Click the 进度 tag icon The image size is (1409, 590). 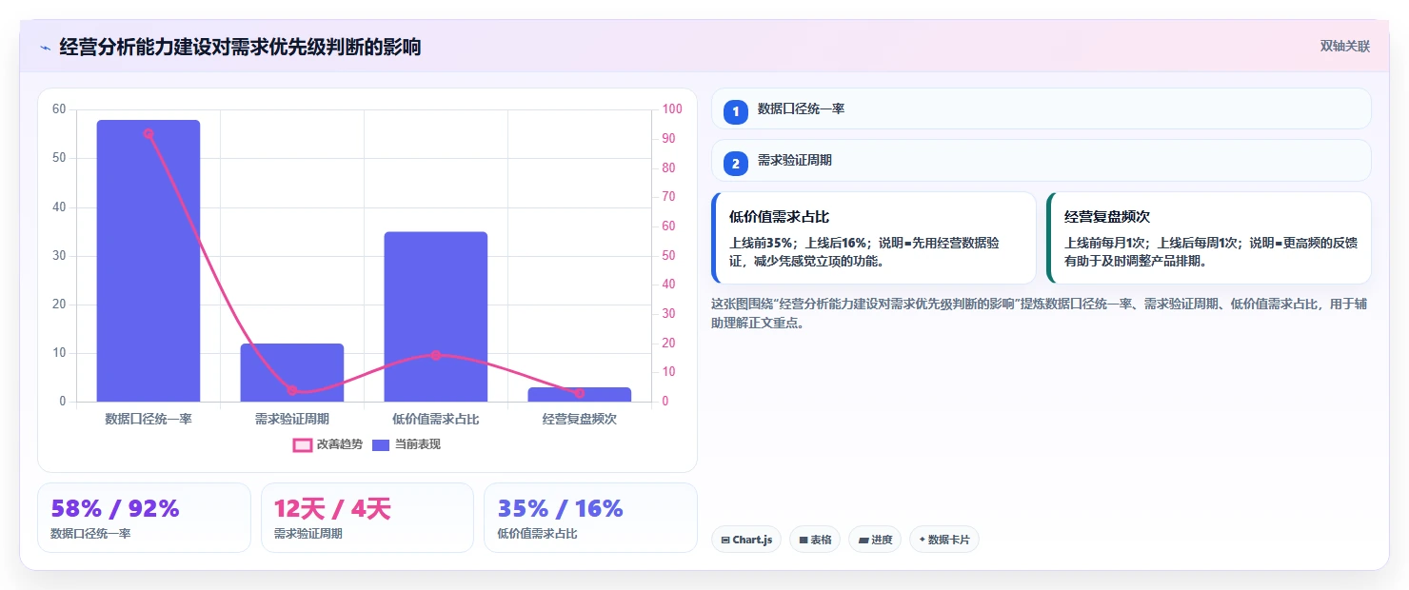click(863, 540)
